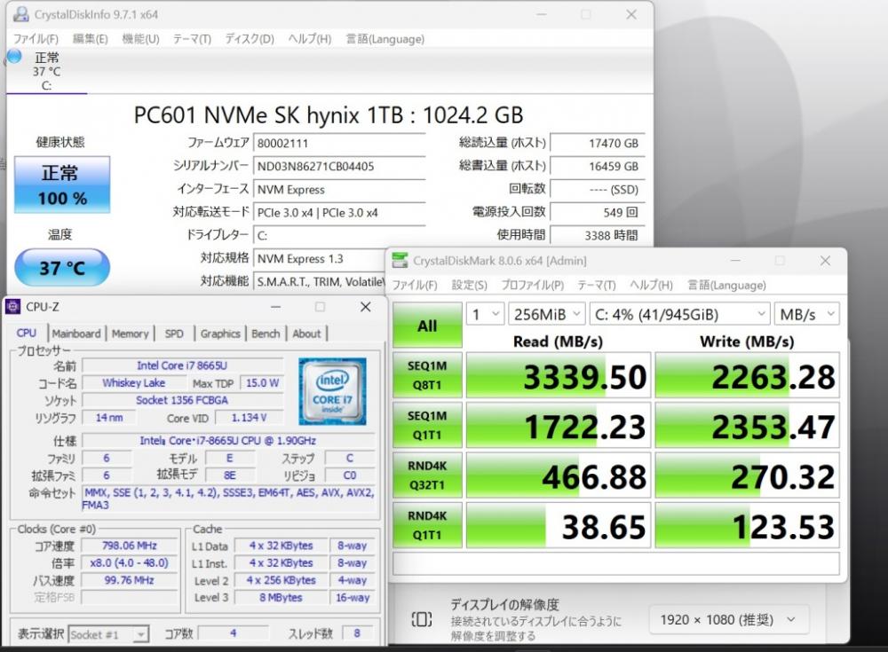The width and height of the screenshot is (888, 652).
Task: Click the power on hours 3388 時間
Action: (598, 235)
